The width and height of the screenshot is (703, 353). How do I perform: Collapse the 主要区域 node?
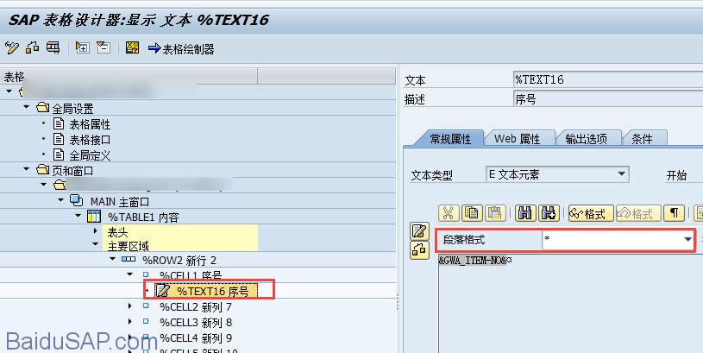[x=95, y=244]
